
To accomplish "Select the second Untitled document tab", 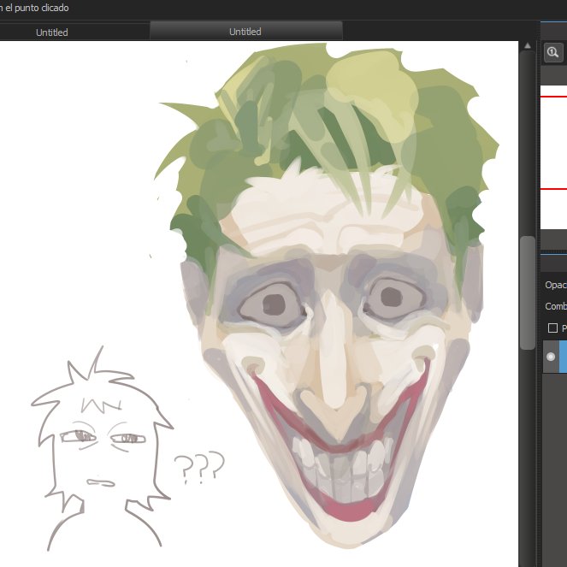I will tap(245, 32).
